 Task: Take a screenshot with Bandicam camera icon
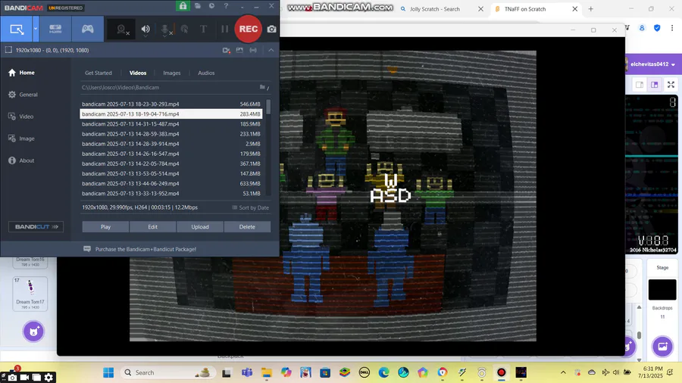(271, 29)
